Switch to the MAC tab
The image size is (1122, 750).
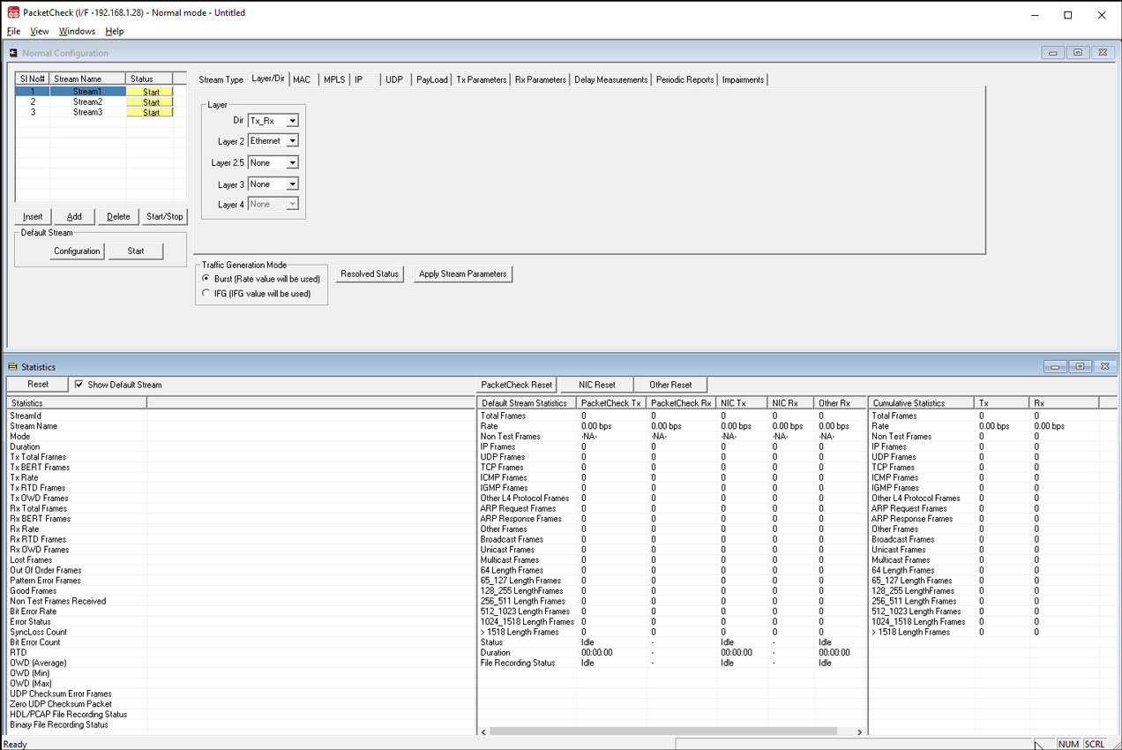[x=302, y=79]
